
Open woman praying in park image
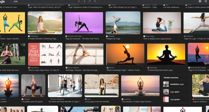point(13,54)
